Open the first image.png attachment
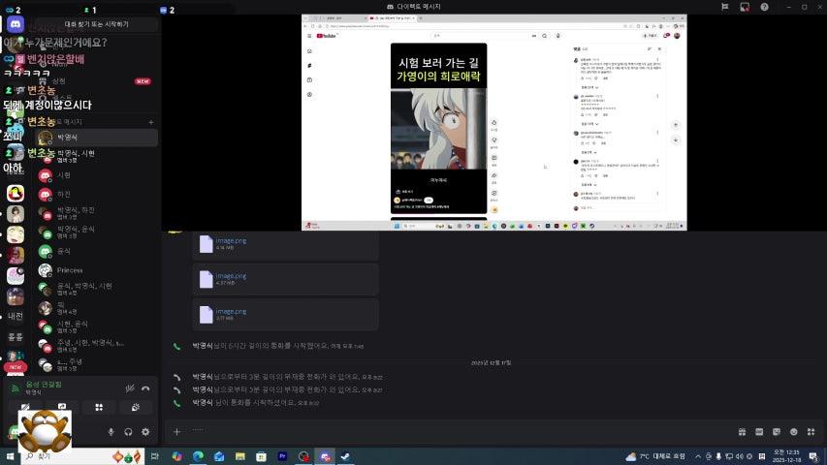827x465 pixels. [231, 240]
